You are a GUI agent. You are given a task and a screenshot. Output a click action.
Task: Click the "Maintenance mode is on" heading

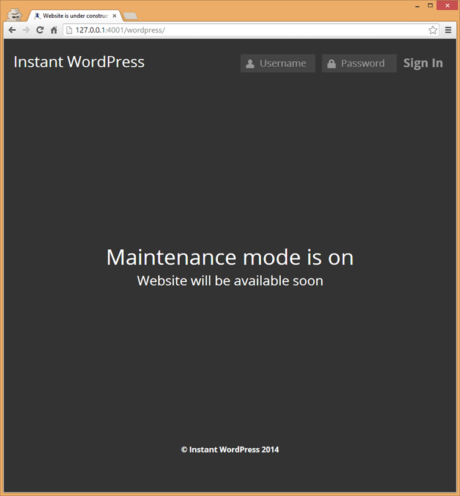coord(230,257)
